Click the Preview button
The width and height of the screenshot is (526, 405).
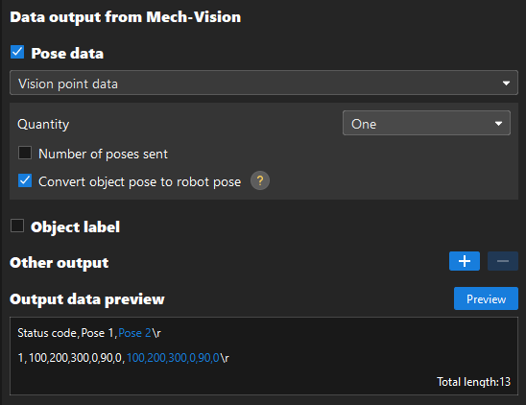(486, 298)
